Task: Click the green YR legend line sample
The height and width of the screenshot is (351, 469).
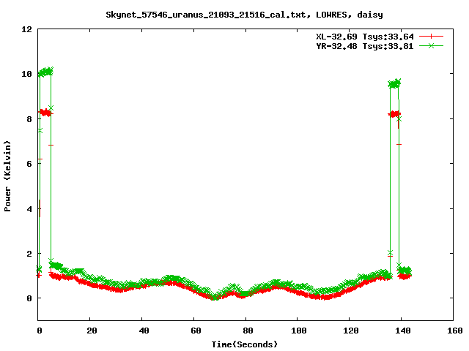Action: [431, 45]
